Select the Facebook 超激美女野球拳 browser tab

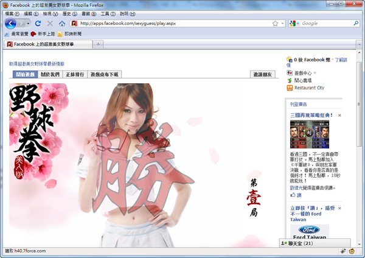(47, 44)
